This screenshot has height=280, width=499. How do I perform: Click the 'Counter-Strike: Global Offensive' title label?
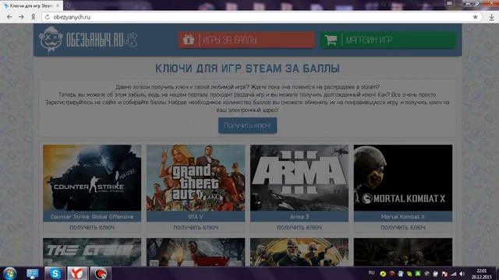pos(92,217)
